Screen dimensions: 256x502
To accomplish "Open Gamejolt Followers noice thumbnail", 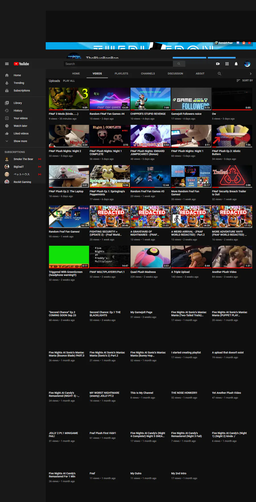I will [x=191, y=99].
